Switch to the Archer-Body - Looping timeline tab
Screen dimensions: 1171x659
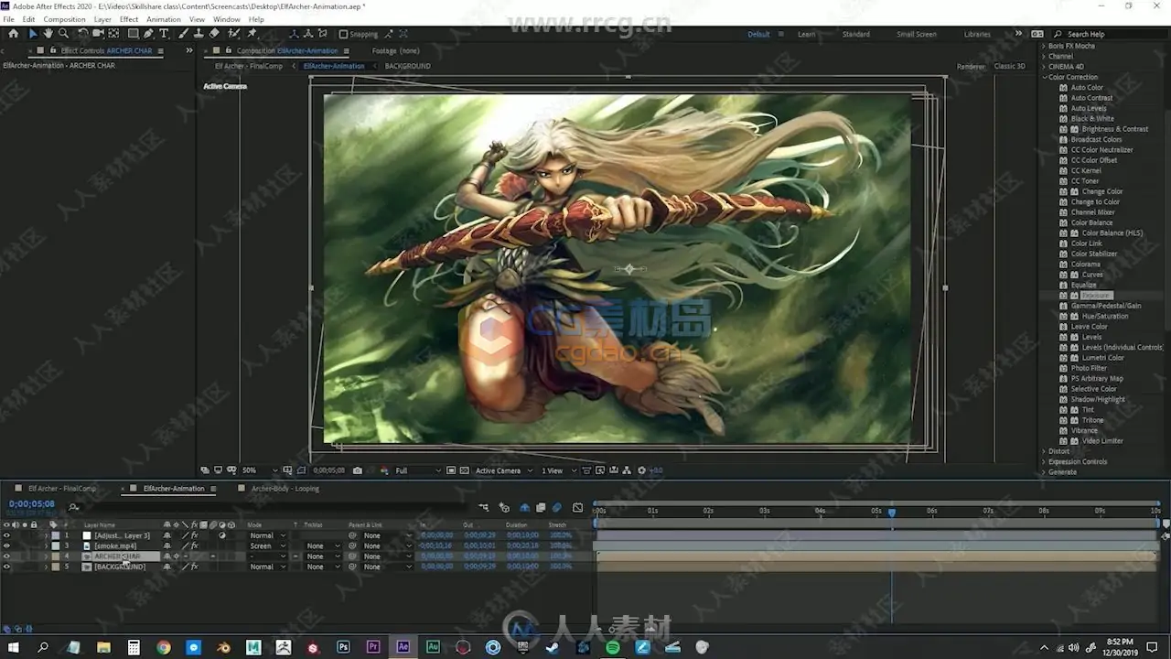click(285, 489)
